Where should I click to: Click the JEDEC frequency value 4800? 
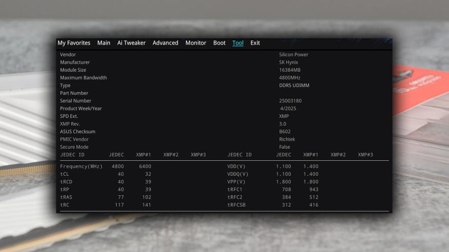tap(118, 167)
